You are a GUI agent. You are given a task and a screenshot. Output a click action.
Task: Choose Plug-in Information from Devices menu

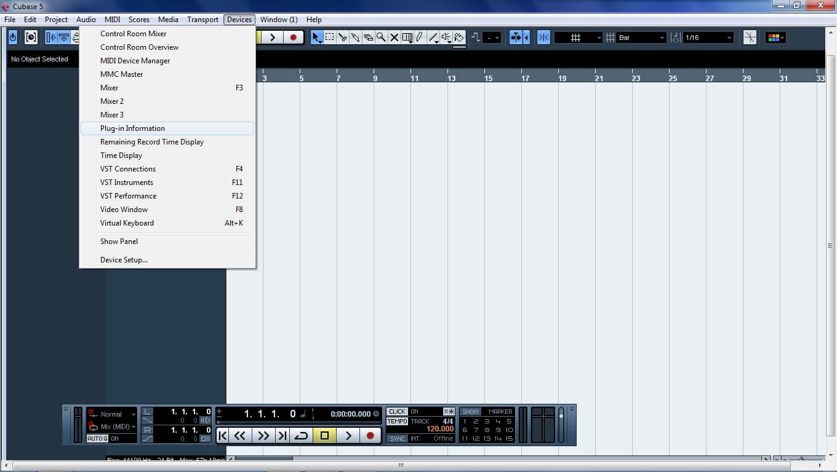click(167, 128)
